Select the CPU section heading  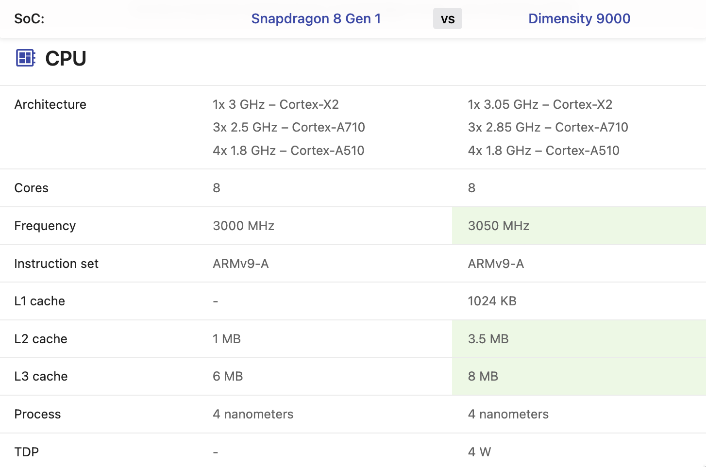tap(66, 58)
